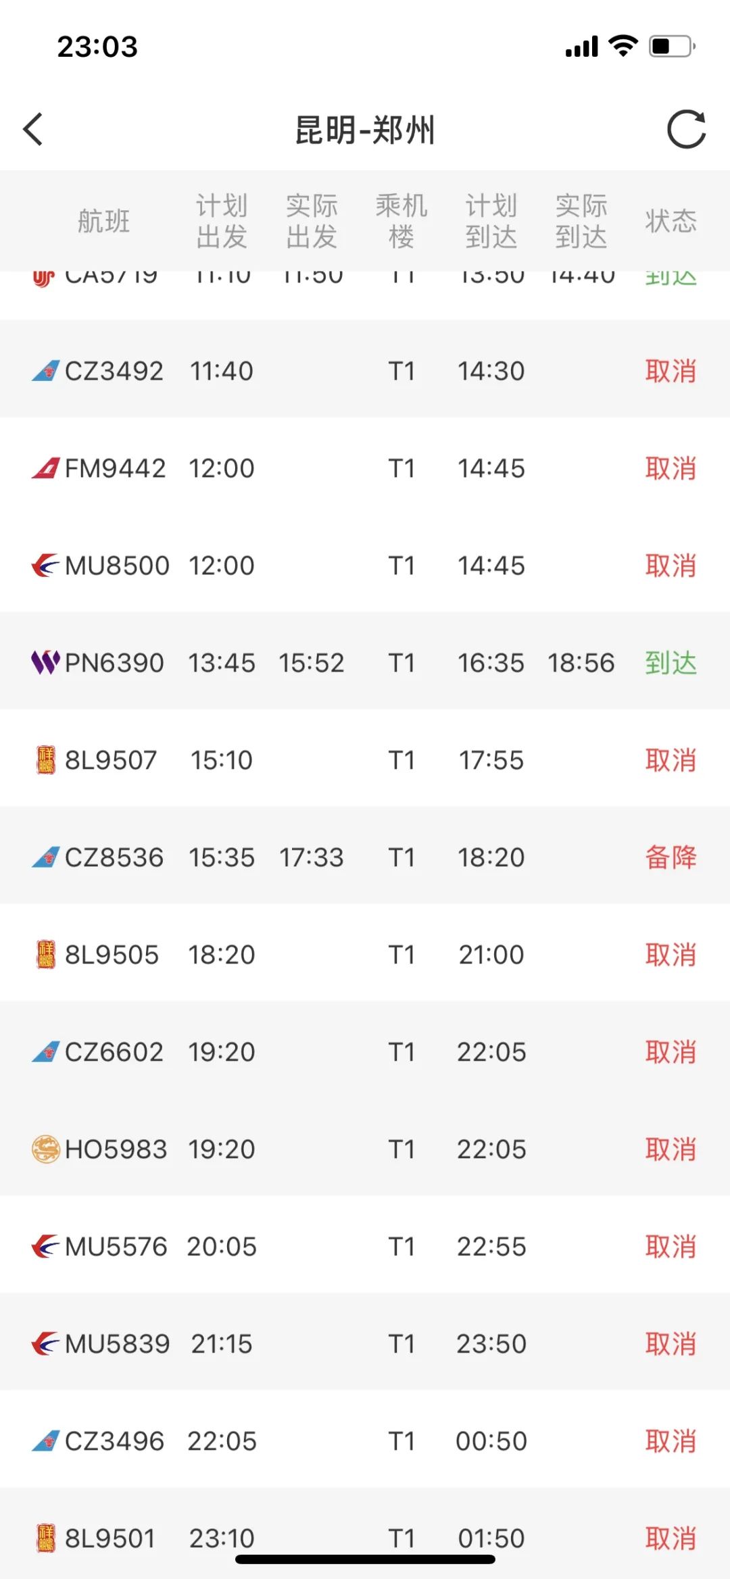Tap the 状态 column header
The width and height of the screenshot is (730, 1579).
tap(671, 221)
